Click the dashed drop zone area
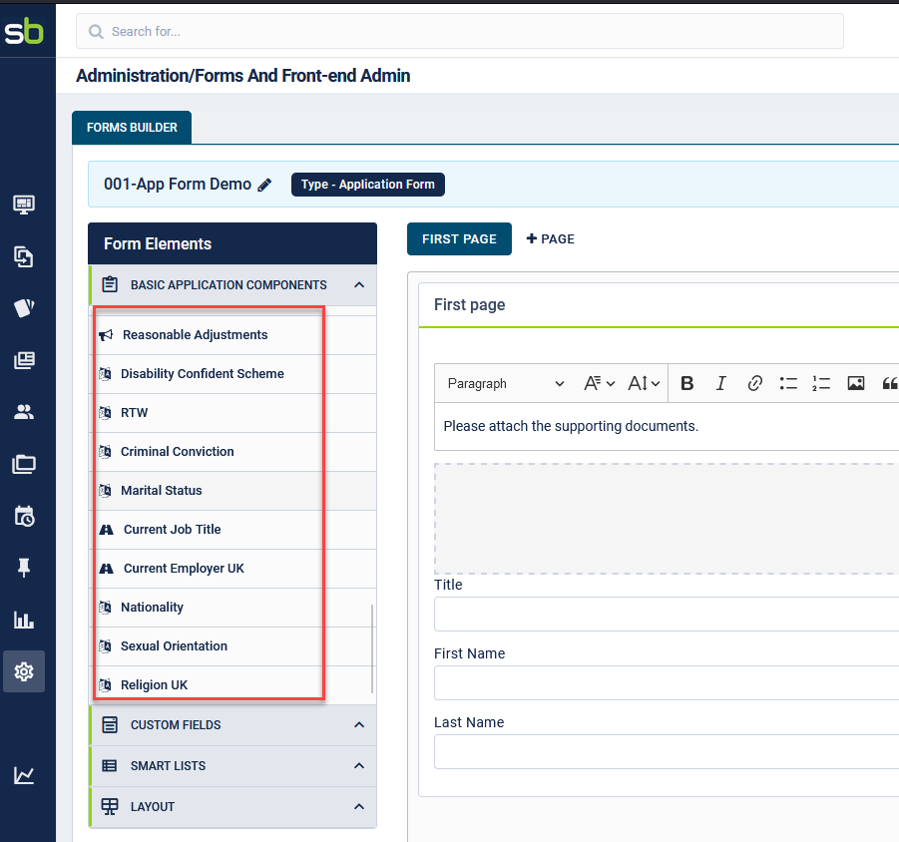The image size is (899, 842). (x=667, y=519)
